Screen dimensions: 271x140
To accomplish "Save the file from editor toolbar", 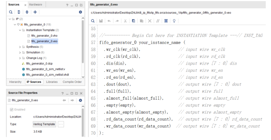I will (101, 21).
